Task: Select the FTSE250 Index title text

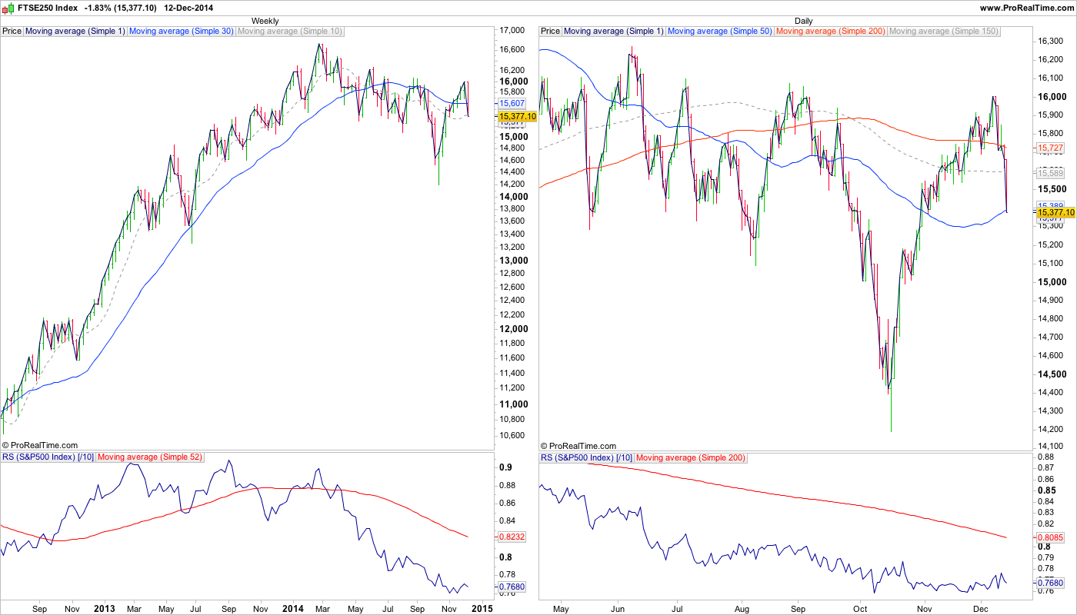Action: (x=48, y=8)
